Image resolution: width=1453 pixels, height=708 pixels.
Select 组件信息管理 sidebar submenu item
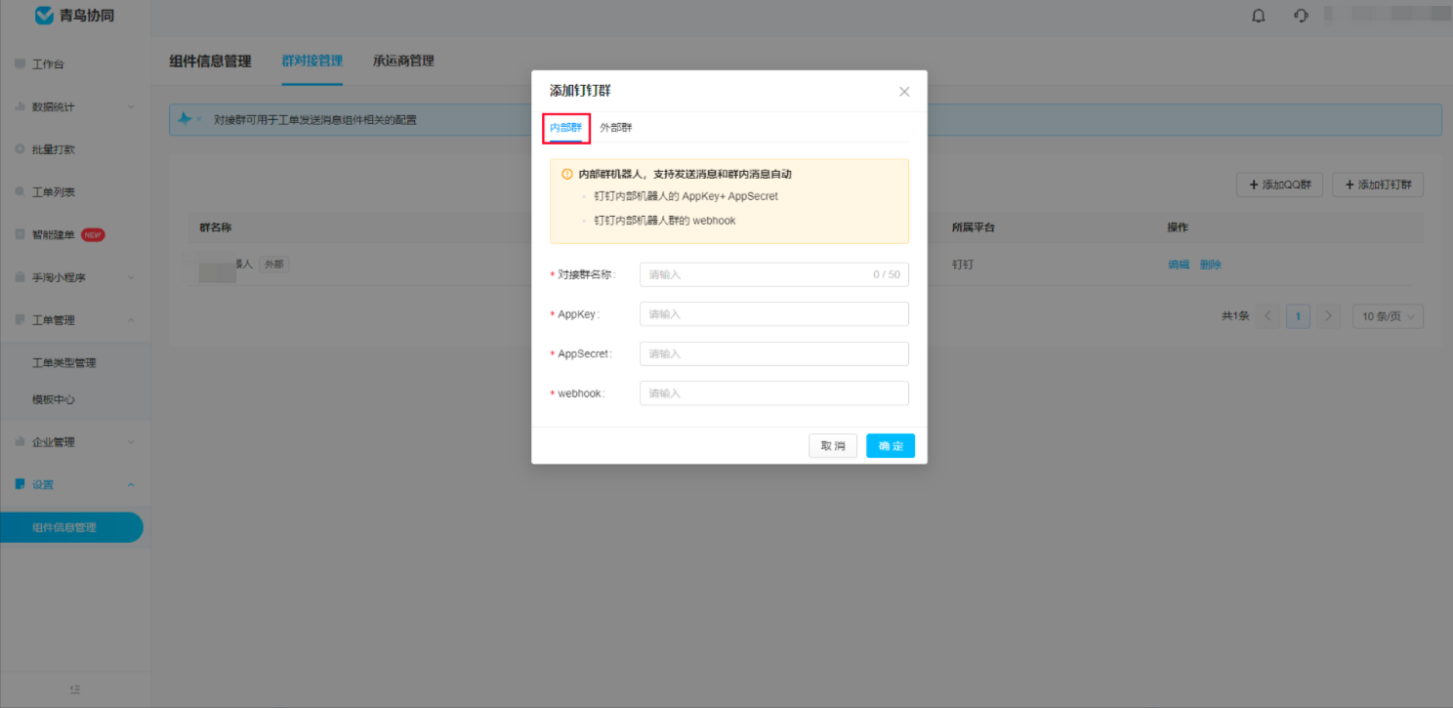click(71, 527)
